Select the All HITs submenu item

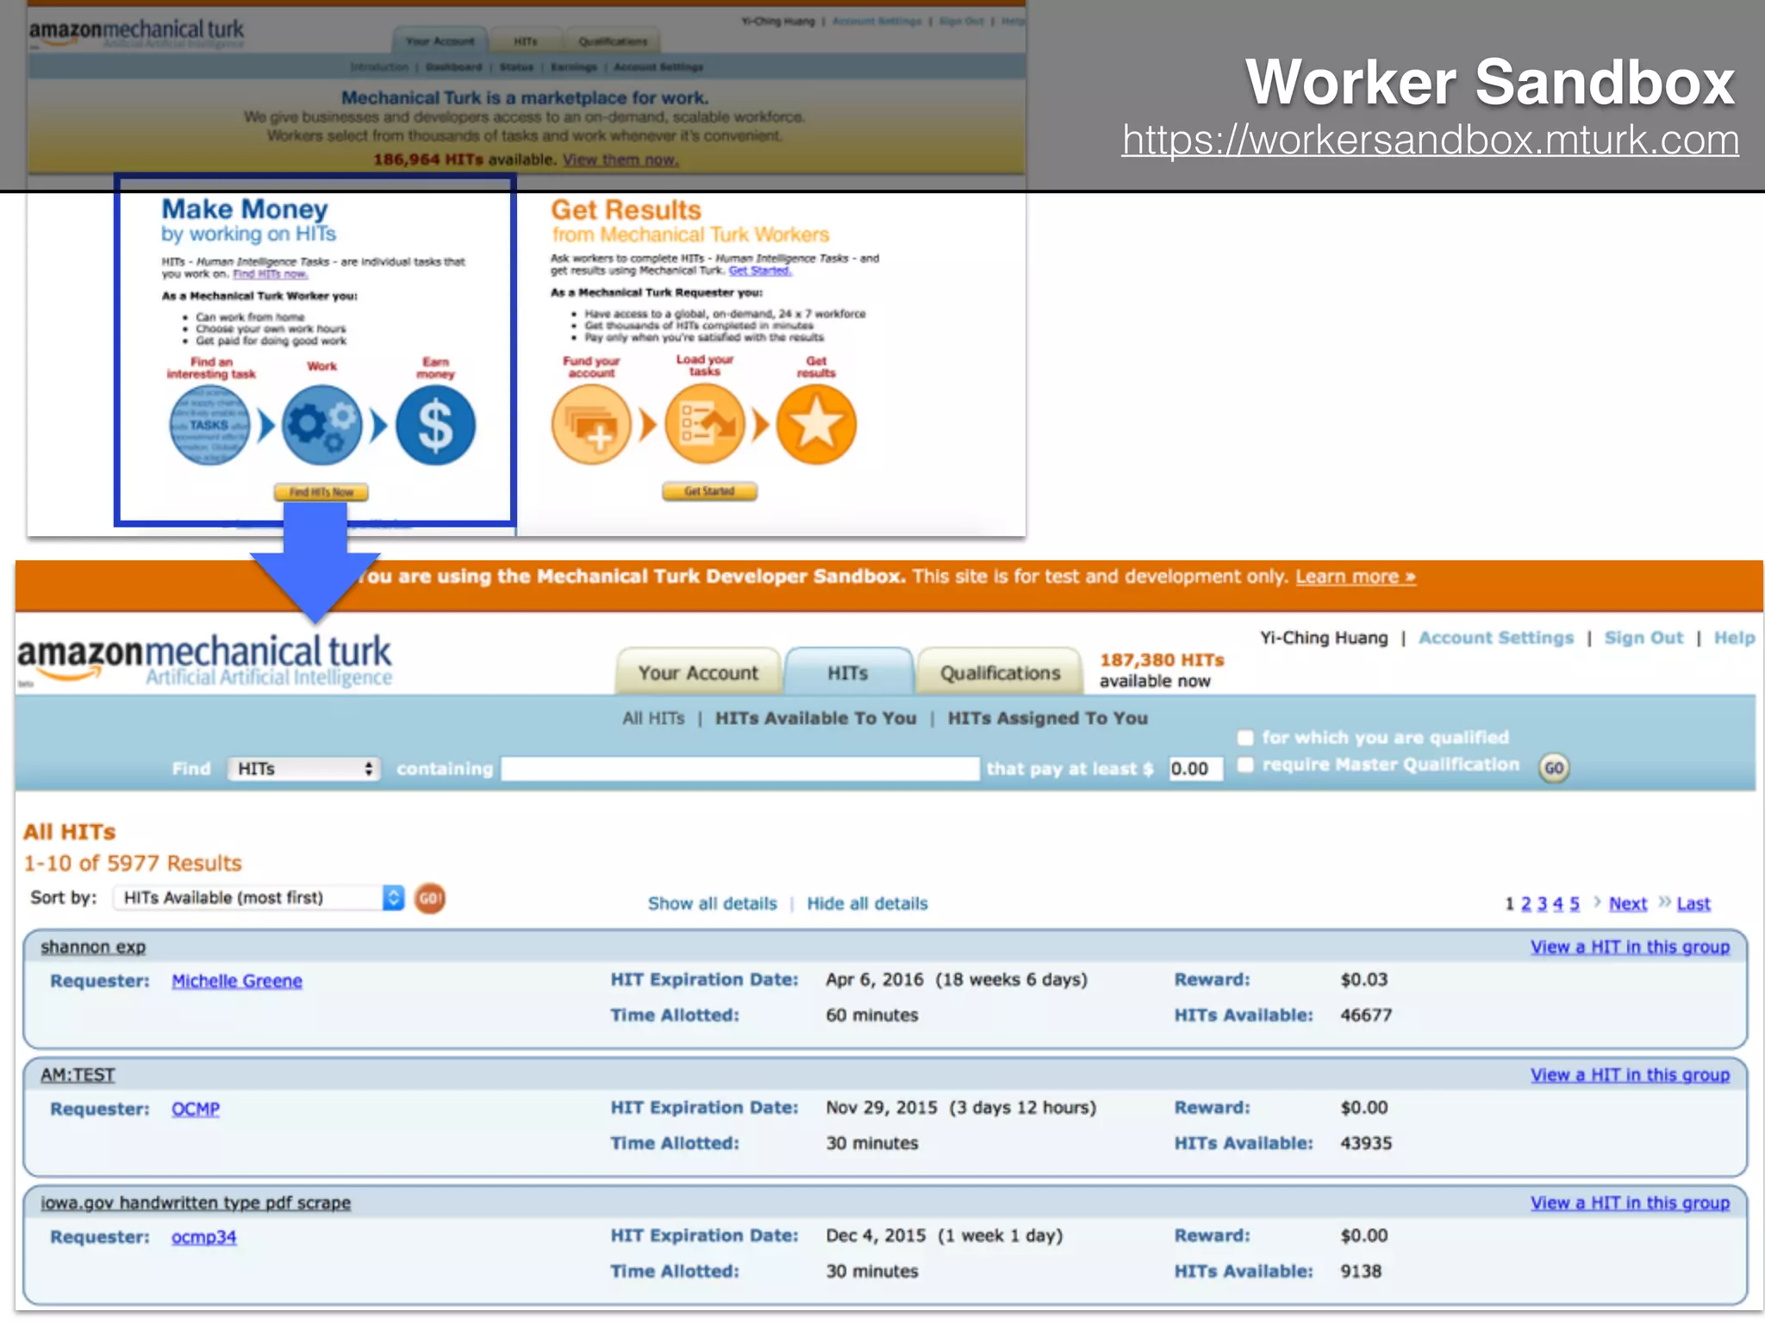tap(653, 718)
